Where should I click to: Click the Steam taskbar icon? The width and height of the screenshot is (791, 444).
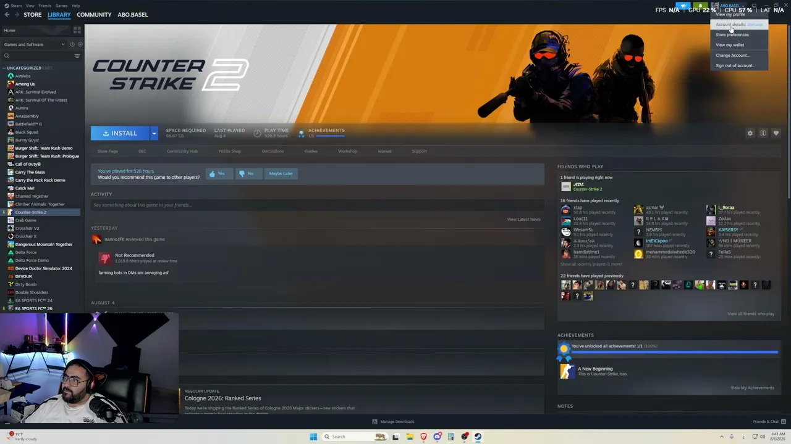click(x=478, y=437)
